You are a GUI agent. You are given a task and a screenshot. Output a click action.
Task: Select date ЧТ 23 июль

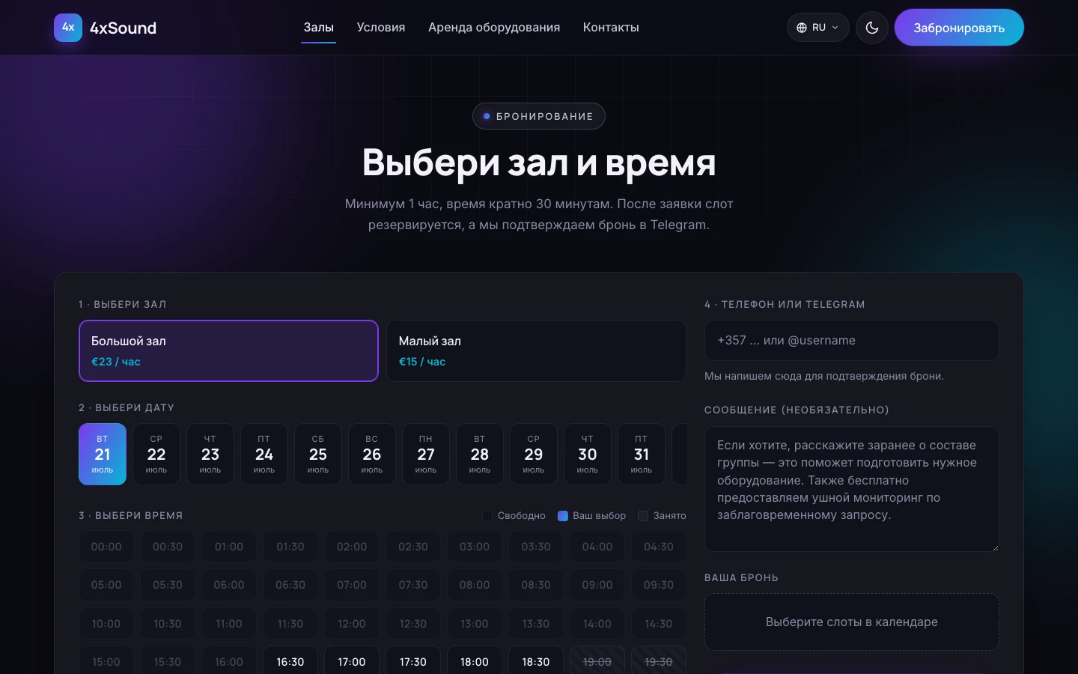pyautogui.click(x=210, y=454)
